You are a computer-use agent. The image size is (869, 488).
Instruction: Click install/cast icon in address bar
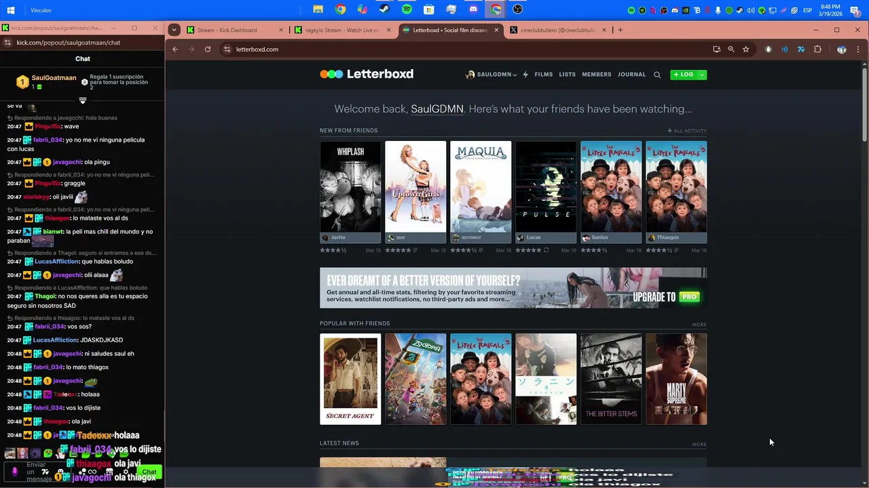(716, 49)
